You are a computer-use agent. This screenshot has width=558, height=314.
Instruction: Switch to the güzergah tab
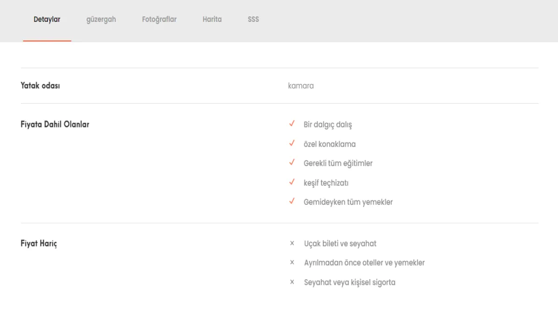click(x=101, y=20)
